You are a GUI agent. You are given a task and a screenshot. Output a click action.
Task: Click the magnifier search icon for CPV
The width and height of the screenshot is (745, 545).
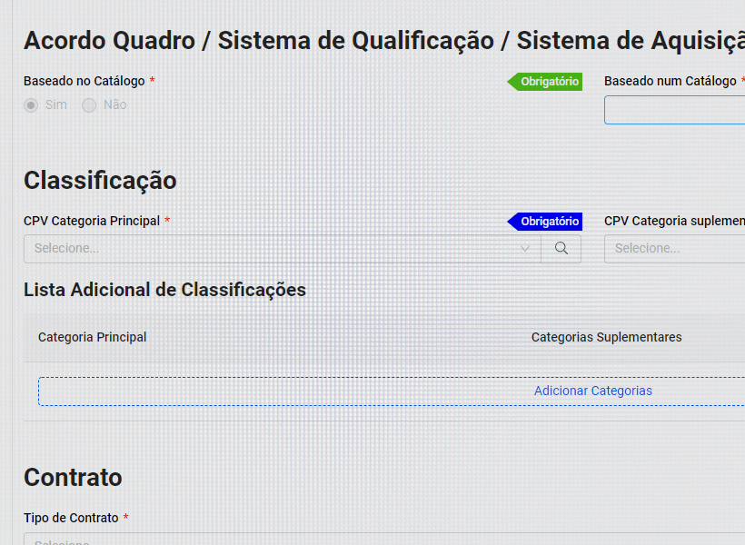[x=561, y=248]
